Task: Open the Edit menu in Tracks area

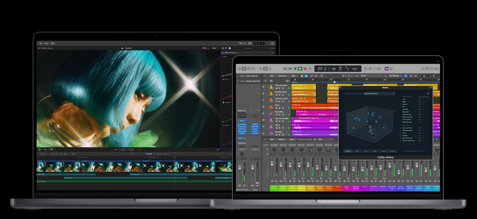Action: click(272, 76)
